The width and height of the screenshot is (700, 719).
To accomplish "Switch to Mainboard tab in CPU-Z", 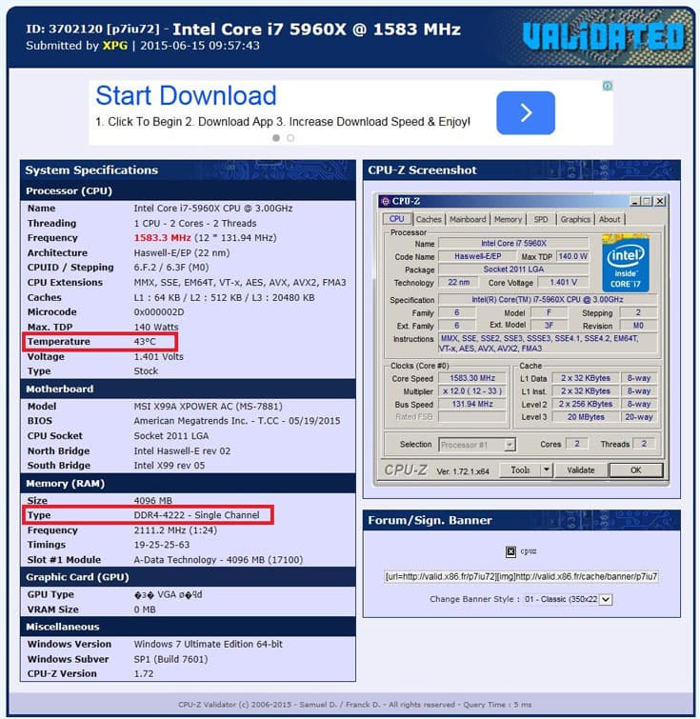I will pos(468,220).
